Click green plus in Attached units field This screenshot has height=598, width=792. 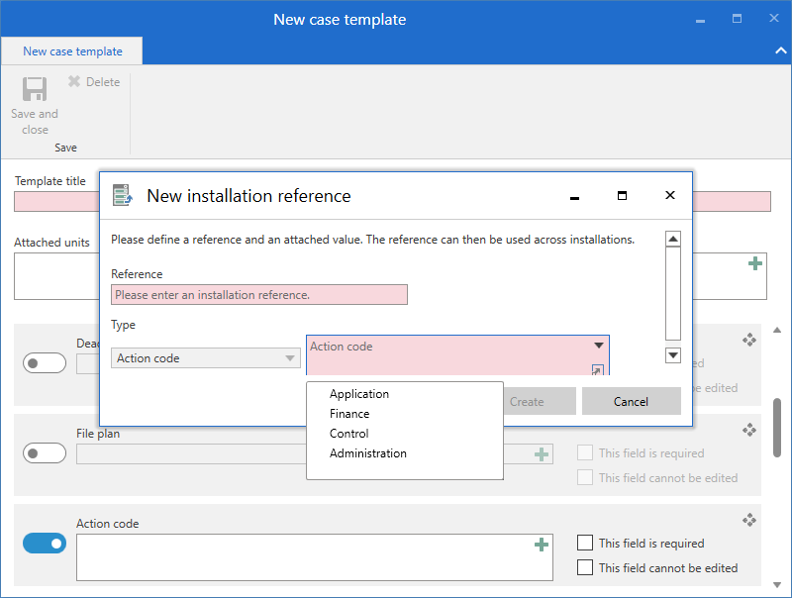point(755,263)
